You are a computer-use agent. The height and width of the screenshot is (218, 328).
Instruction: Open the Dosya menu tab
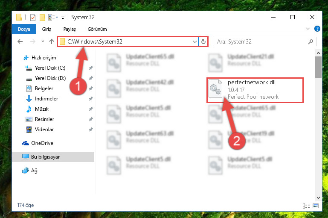tap(24, 29)
